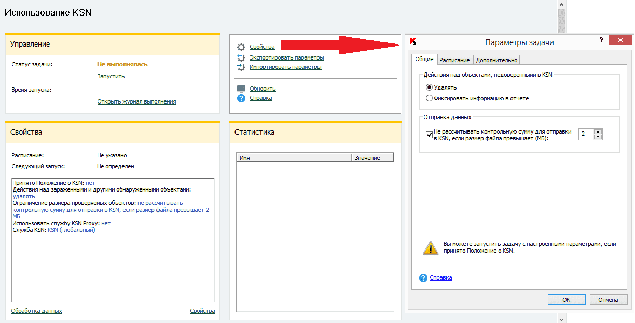Switch to the Расписание tab
This screenshot has width=635, height=323.
[454, 60]
